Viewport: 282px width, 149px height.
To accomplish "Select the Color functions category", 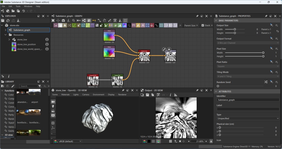I will pyautogui.click(x=11, y=94).
